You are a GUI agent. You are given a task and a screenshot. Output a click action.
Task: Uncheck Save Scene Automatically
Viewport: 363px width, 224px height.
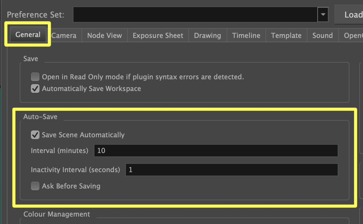[35, 135]
